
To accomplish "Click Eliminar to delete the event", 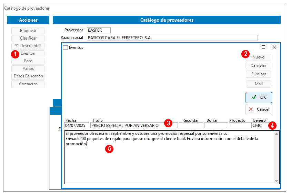I will click(258, 74).
